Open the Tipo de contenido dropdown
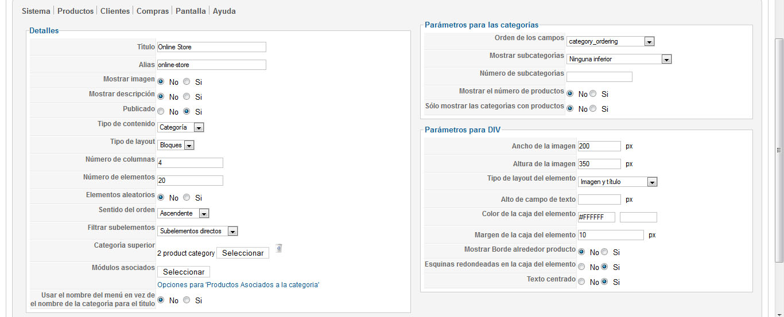This screenshot has height=317, width=784. click(181, 127)
